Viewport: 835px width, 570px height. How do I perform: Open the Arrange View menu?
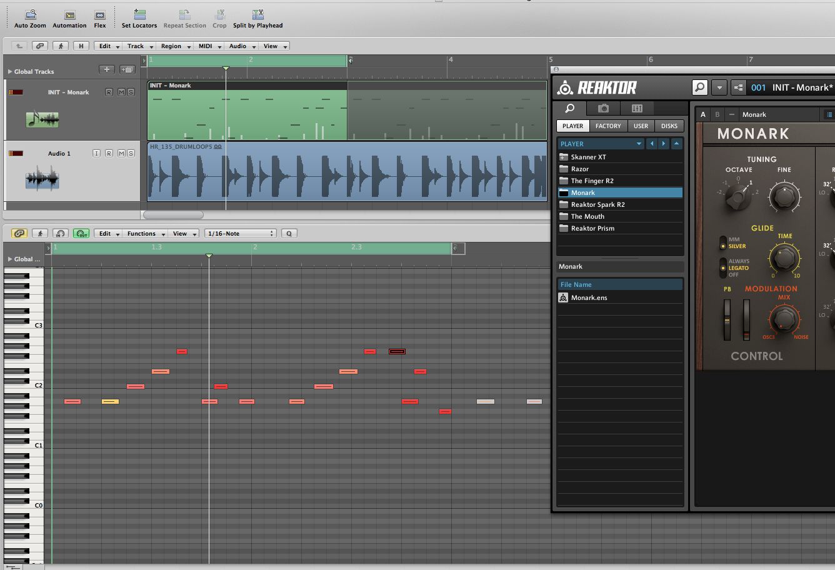coord(274,46)
